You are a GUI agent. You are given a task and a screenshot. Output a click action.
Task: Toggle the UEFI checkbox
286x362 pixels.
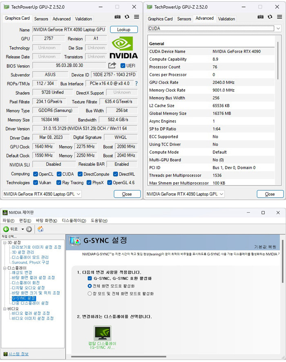(x=123, y=65)
